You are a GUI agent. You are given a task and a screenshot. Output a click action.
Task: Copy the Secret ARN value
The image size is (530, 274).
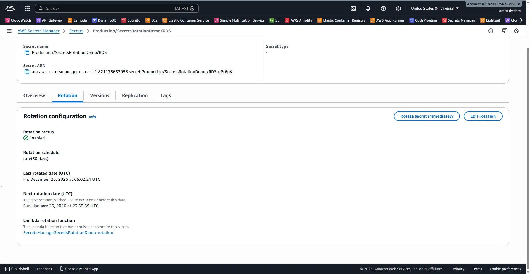pyautogui.click(x=27, y=72)
